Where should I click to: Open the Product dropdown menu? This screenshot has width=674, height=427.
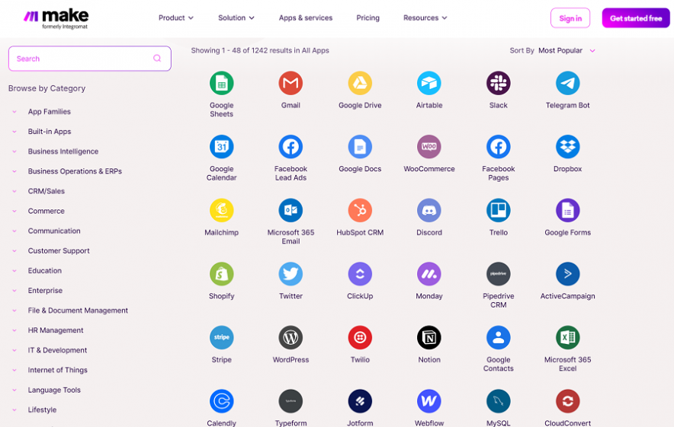[x=176, y=18]
